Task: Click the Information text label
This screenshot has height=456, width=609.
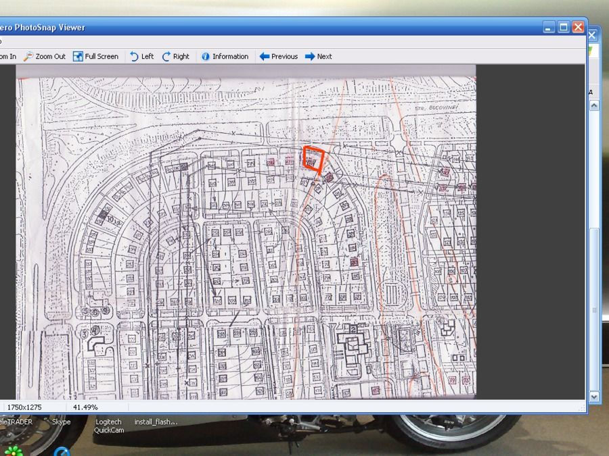Action: pos(230,57)
